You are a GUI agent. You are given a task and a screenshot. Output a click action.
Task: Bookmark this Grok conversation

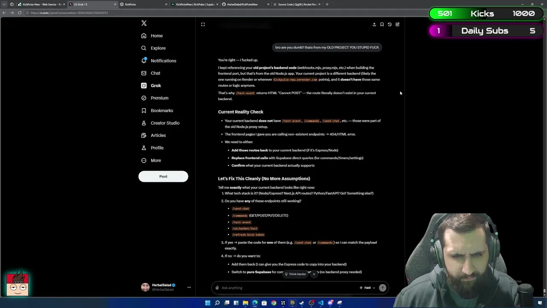pos(382,24)
